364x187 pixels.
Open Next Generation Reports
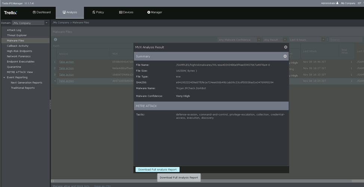(x=27, y=82)
